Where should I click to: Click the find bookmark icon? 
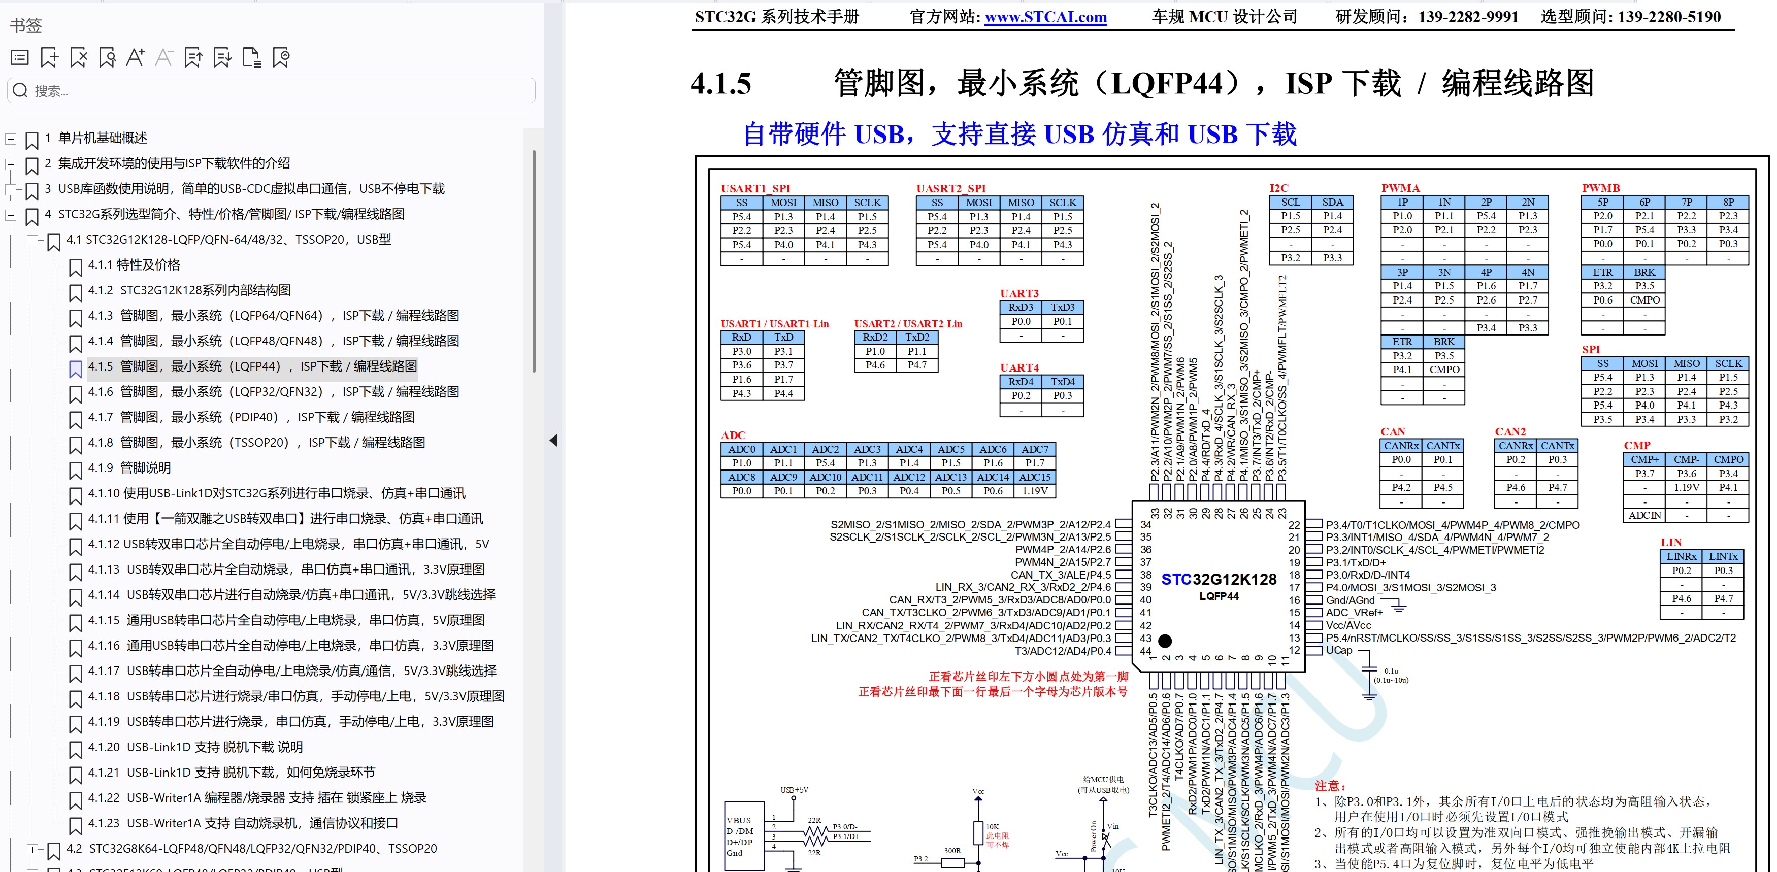[x=107, y=58]
